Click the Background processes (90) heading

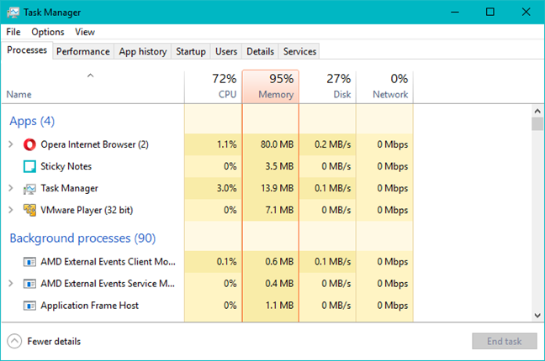point(82,238)
